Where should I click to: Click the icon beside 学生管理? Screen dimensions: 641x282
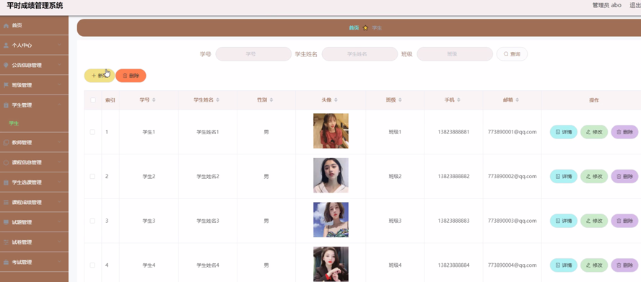[6, 105]
